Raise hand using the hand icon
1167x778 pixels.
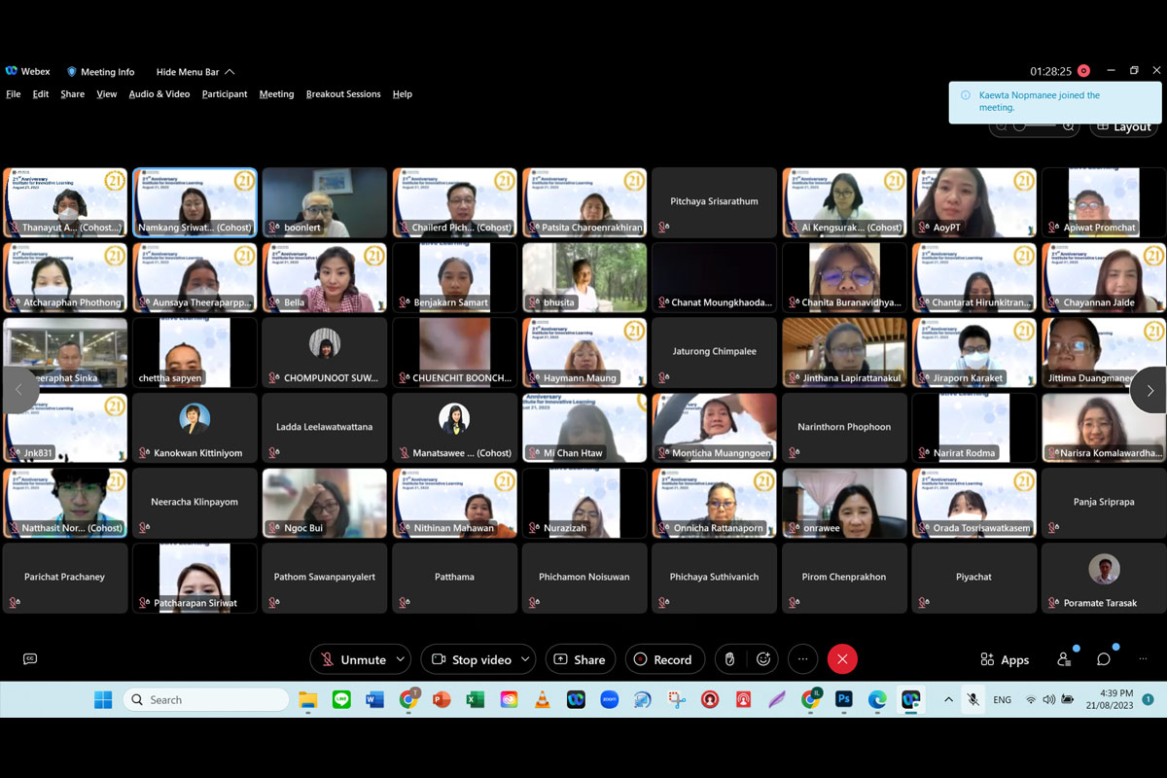tap(730, 659)
